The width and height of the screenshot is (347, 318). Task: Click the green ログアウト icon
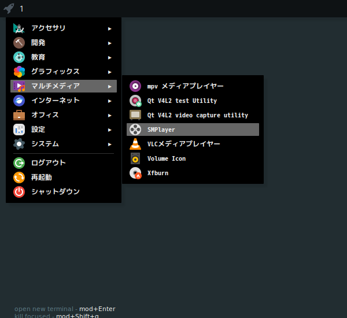[x=19, y=163]
